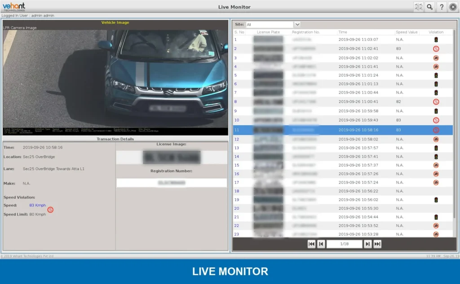Screen dimensions: 460x284
Task: Click the page number field showing 1/18
Action: coord(344,244)
